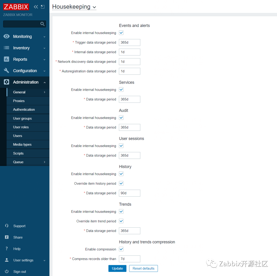Click Audit data storage period field
Viewport: 277px width, 276px height.
pyautogui.click(x=130, y=127)
